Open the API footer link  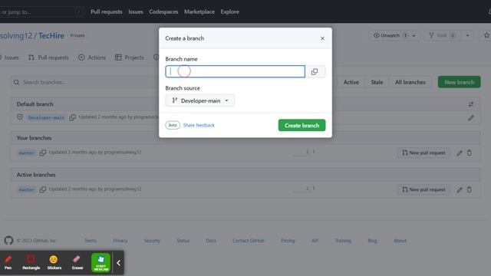315,241
